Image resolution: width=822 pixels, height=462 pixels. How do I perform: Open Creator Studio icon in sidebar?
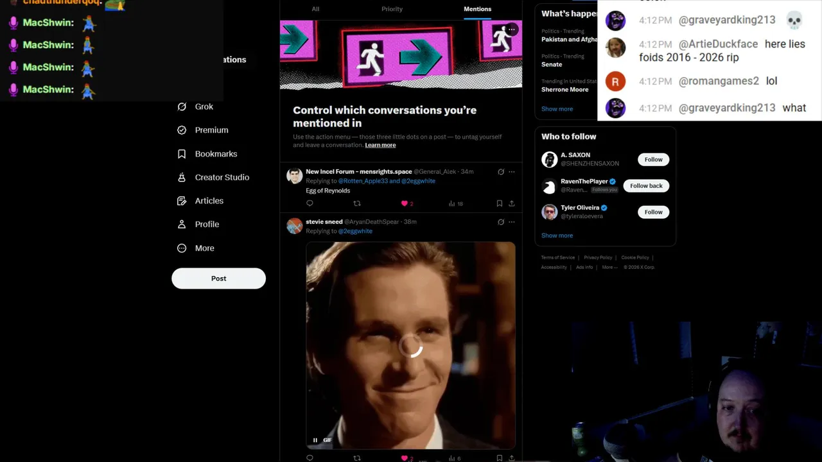tap(182, 177)
